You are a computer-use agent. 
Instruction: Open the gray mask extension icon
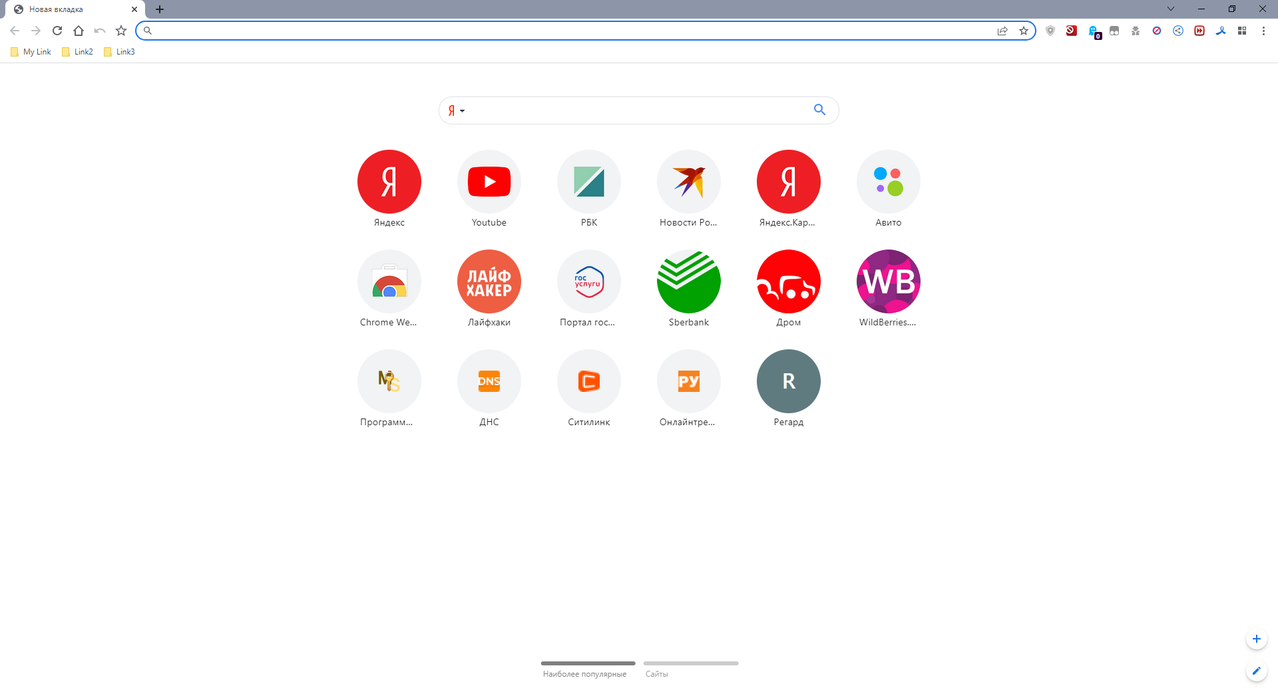click(x=1114, y=31)
